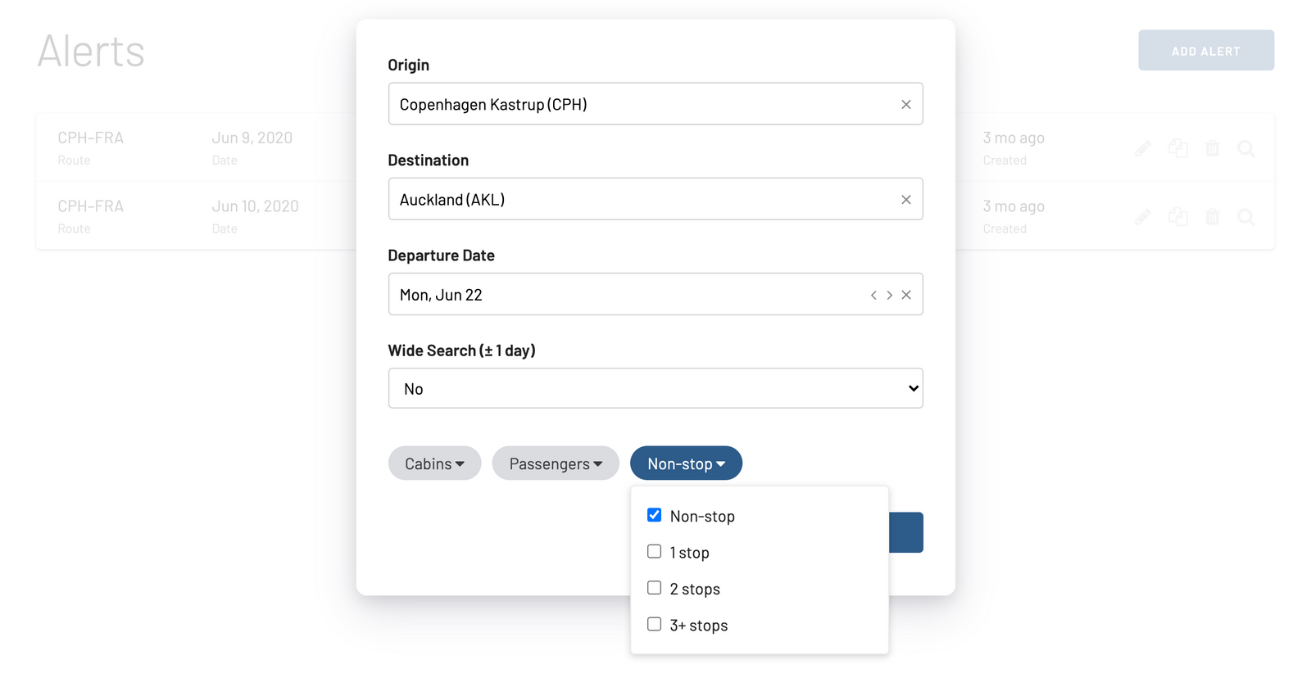Image resolution: width=1311 pixels, height=678 pixels.
Task: Enable the 1 stop checkbox
Action: pos(654,551)
